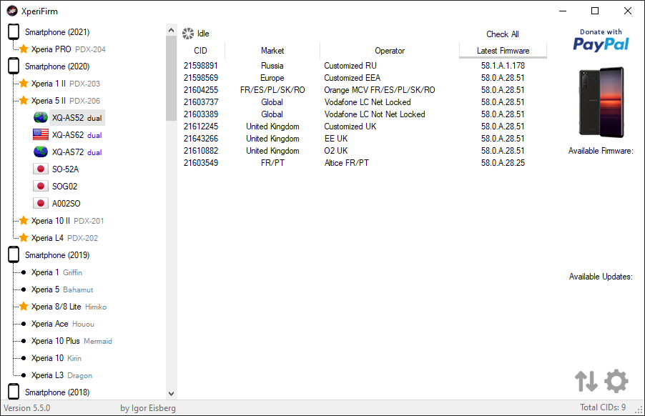Expand the Xperia 10 II PDX-201 node

point(67,221)
